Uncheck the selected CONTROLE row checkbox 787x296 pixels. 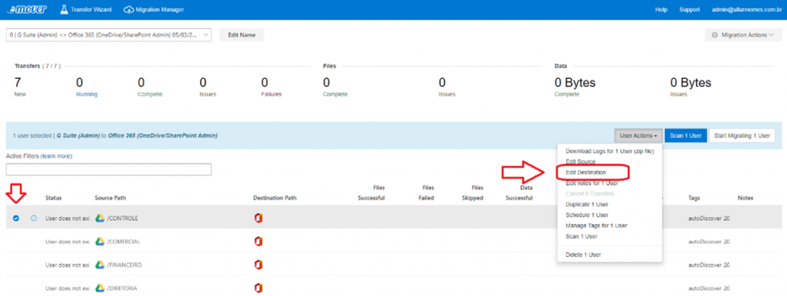pyautogui.click(x=16, y=218)
